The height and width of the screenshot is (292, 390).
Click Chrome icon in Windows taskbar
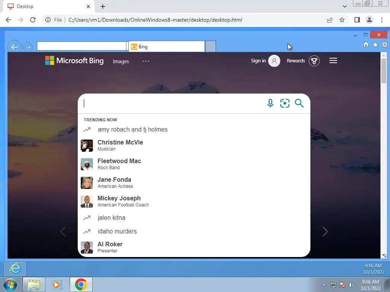pyautogui.click(x=81, y=284)
